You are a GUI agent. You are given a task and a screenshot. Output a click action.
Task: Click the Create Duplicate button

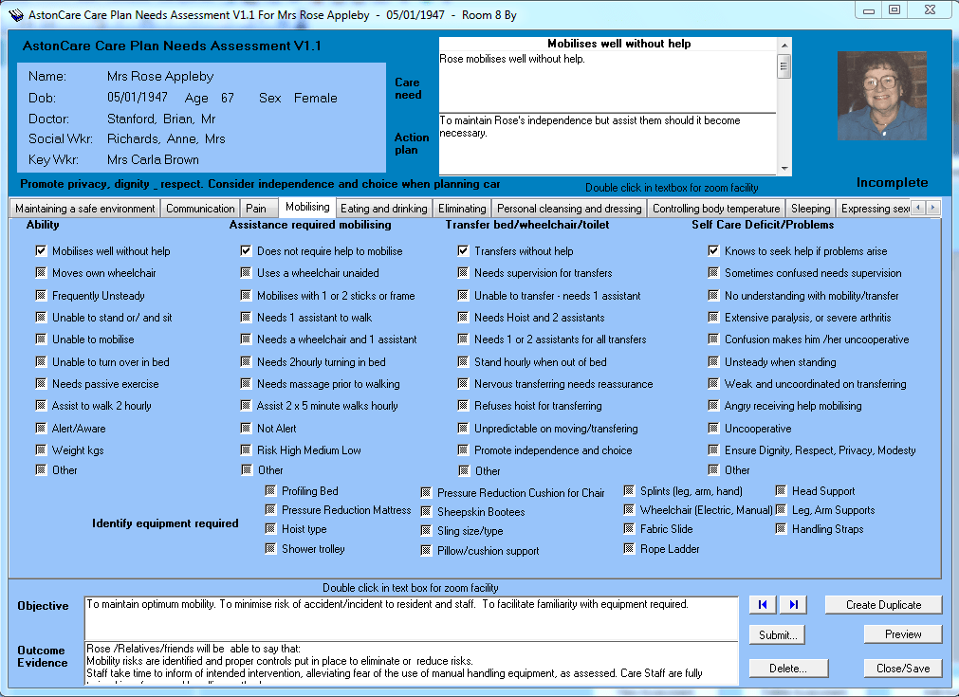point(883,605)
